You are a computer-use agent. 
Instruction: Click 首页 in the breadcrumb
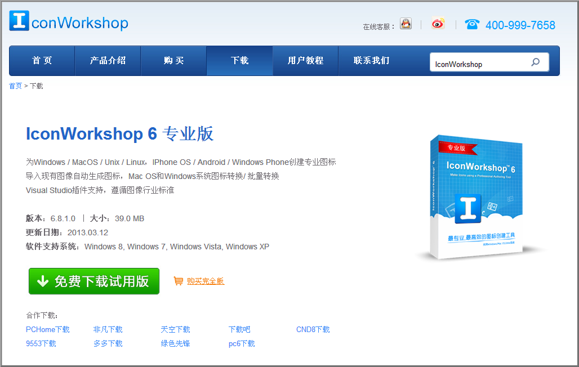tap(15, 86)
